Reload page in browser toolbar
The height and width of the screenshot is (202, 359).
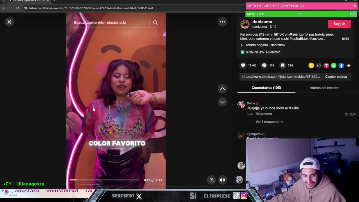tap(17, 8)
